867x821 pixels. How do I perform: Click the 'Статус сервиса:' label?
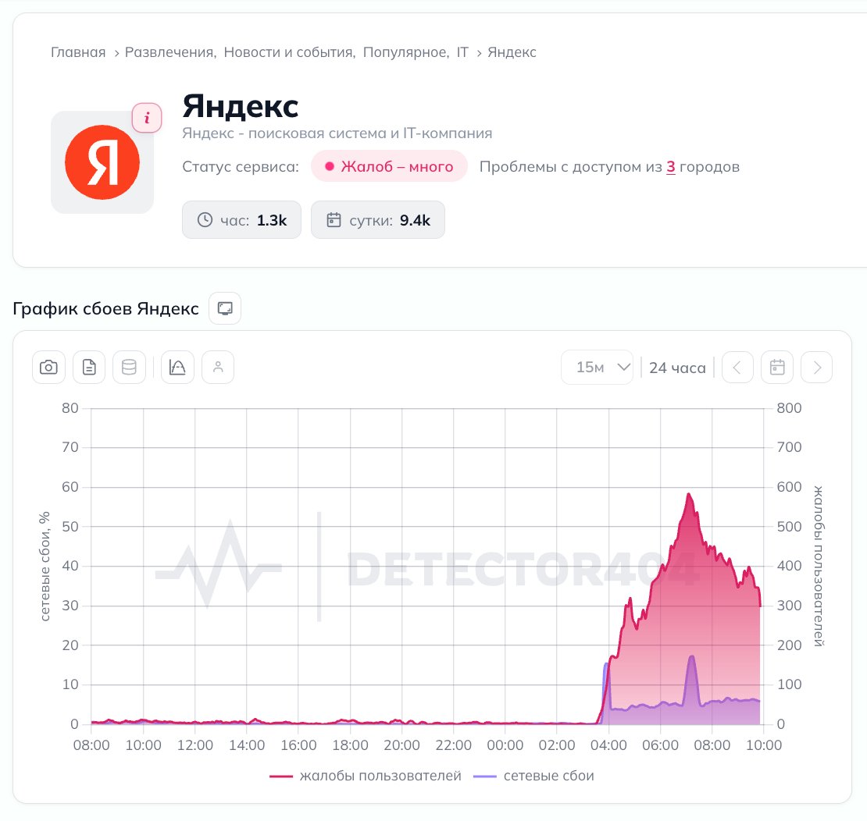tap(241, 167)
